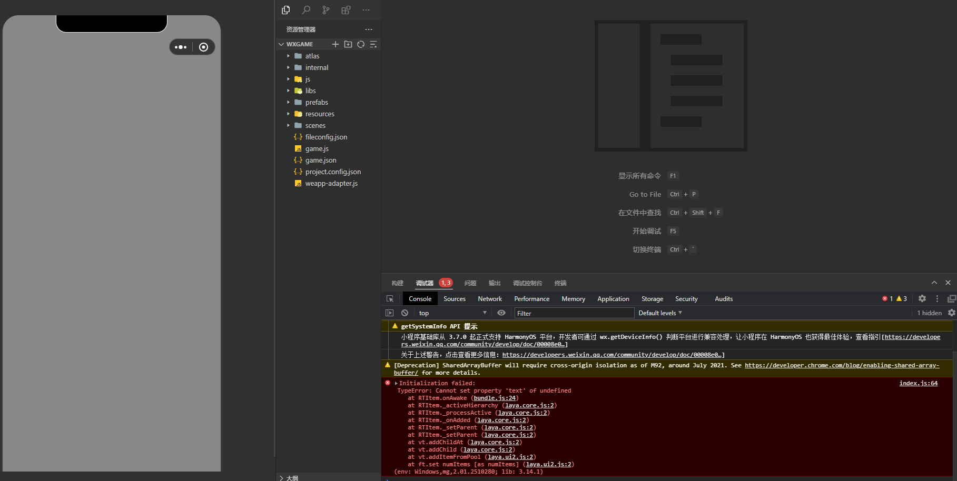957x481 pixels.
Task: Click the new folder icon in WXGAME
Action: click(x=348, y=44)
